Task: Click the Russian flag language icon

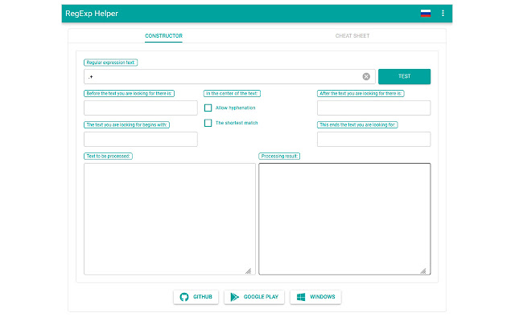Action: 425,13
